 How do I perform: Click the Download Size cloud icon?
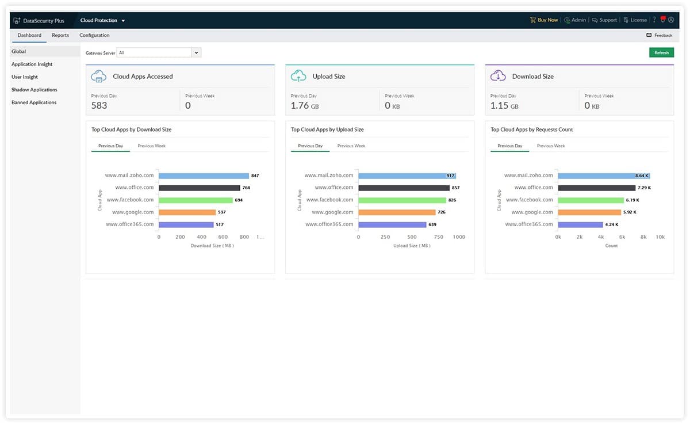coord(498,76)
